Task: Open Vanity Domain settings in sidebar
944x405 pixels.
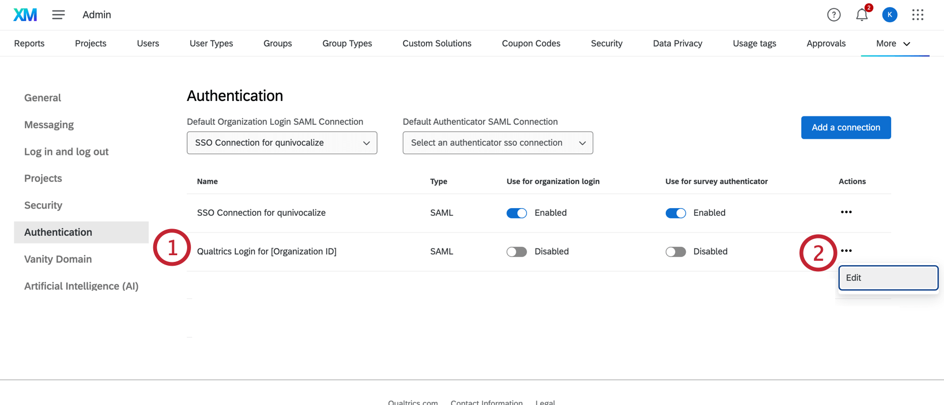Action: [x=58, y=259]
